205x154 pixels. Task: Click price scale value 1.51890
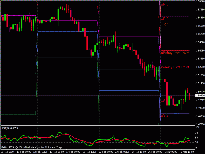(200, 75)
